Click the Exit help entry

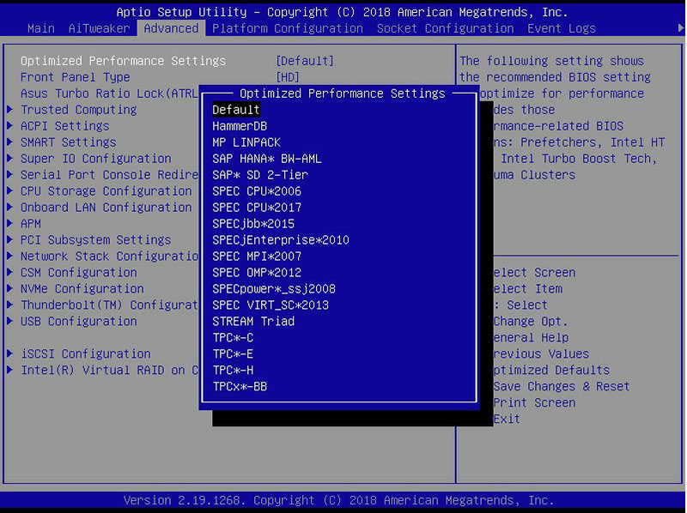(x=507, y=419)
